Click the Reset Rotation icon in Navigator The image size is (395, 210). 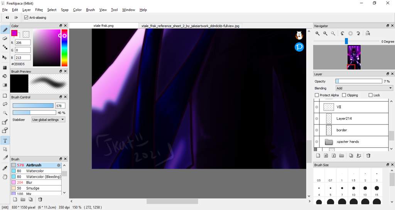pyautogui.click(x=350, y=34)
